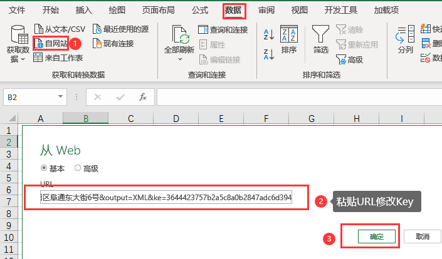The height and width of the screenshot is (259, 442).
Task: Open the Name Box dropdown arrow
Action: [60, 97]
